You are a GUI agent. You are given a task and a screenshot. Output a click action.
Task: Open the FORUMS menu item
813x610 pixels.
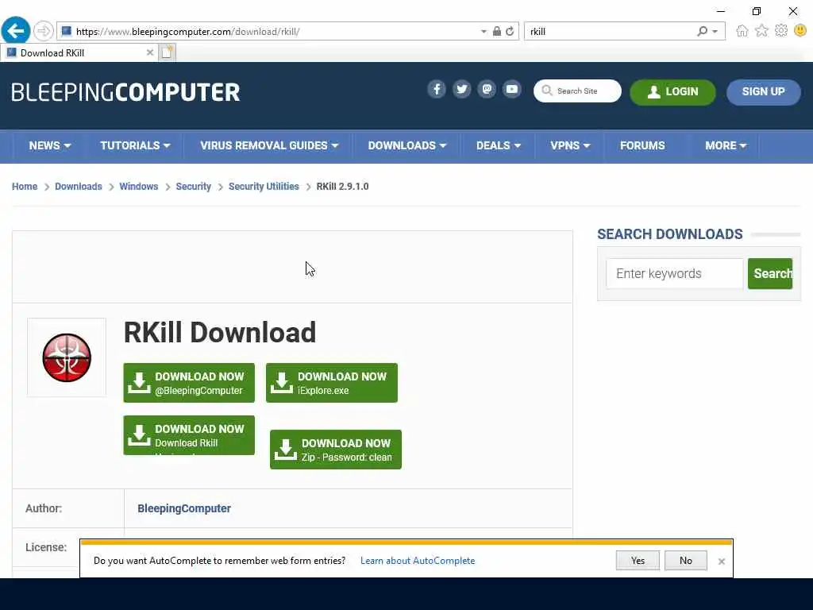coord(642,146)
